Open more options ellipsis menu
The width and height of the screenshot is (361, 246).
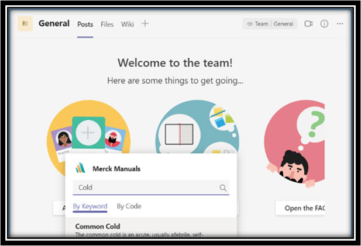[340, 24]
